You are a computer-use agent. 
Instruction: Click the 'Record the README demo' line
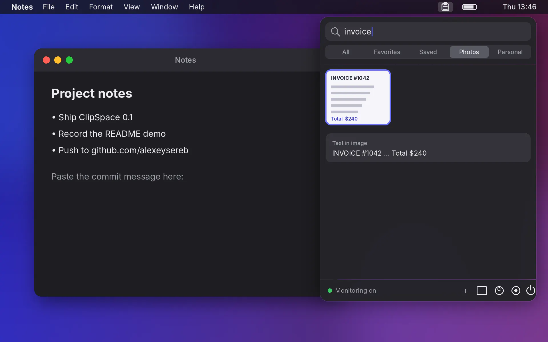pos(109,134)
